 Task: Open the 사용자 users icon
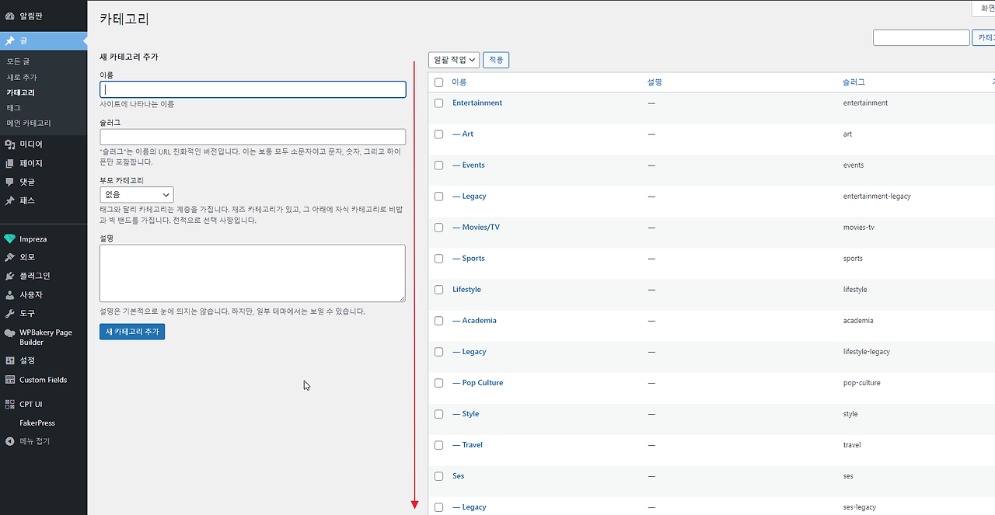(x=10, y=295)
